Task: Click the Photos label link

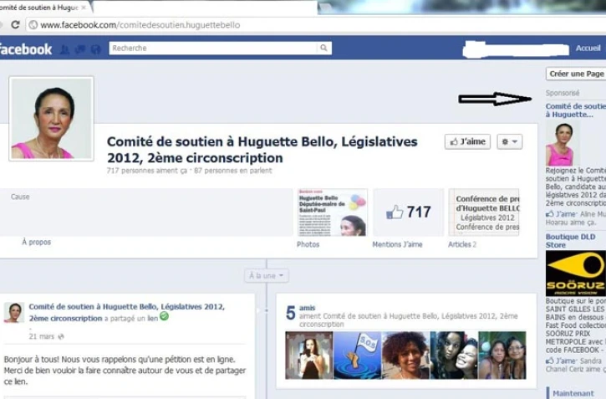Action: tap(308, 244)
